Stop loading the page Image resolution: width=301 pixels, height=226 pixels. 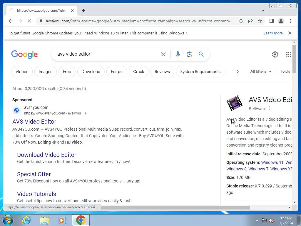29,21
